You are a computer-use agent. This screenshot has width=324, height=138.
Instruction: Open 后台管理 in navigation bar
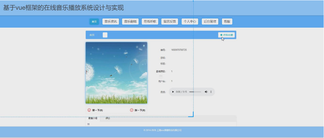click(210, 22)
